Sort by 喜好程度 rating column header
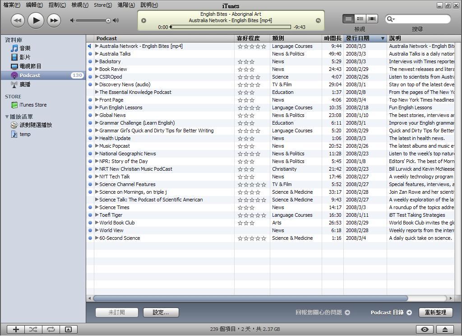This screenshot has height=336, width=462. click(252, 38)
